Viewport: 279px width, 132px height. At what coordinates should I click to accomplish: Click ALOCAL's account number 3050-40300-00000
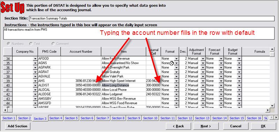coord(81,90)
